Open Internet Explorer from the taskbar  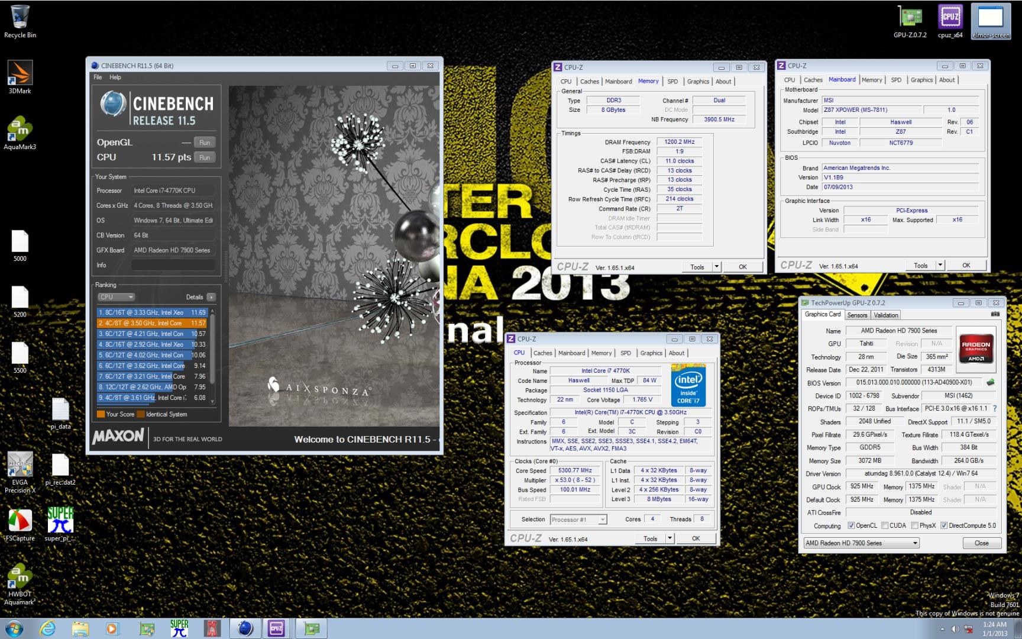click(47, 628)
